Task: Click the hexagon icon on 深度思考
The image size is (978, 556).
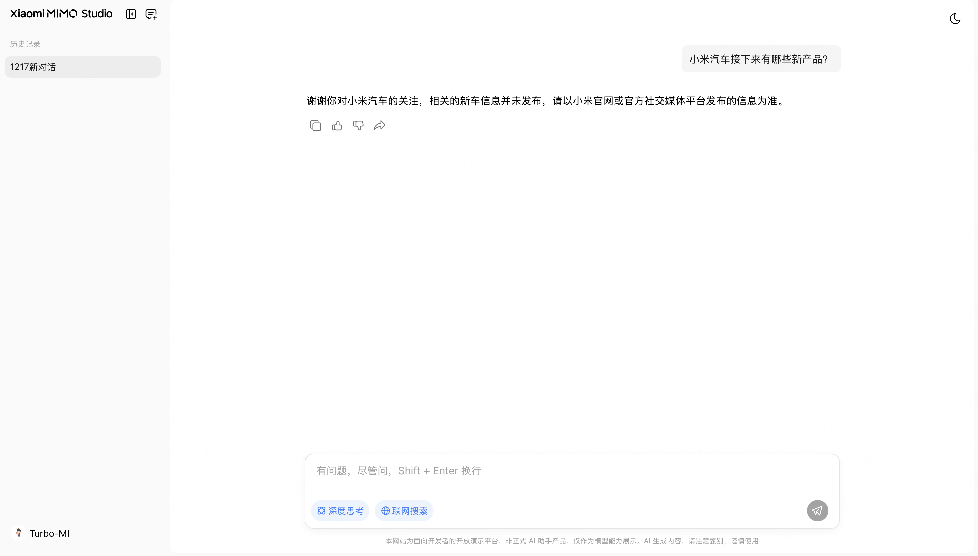Action: 321,510
